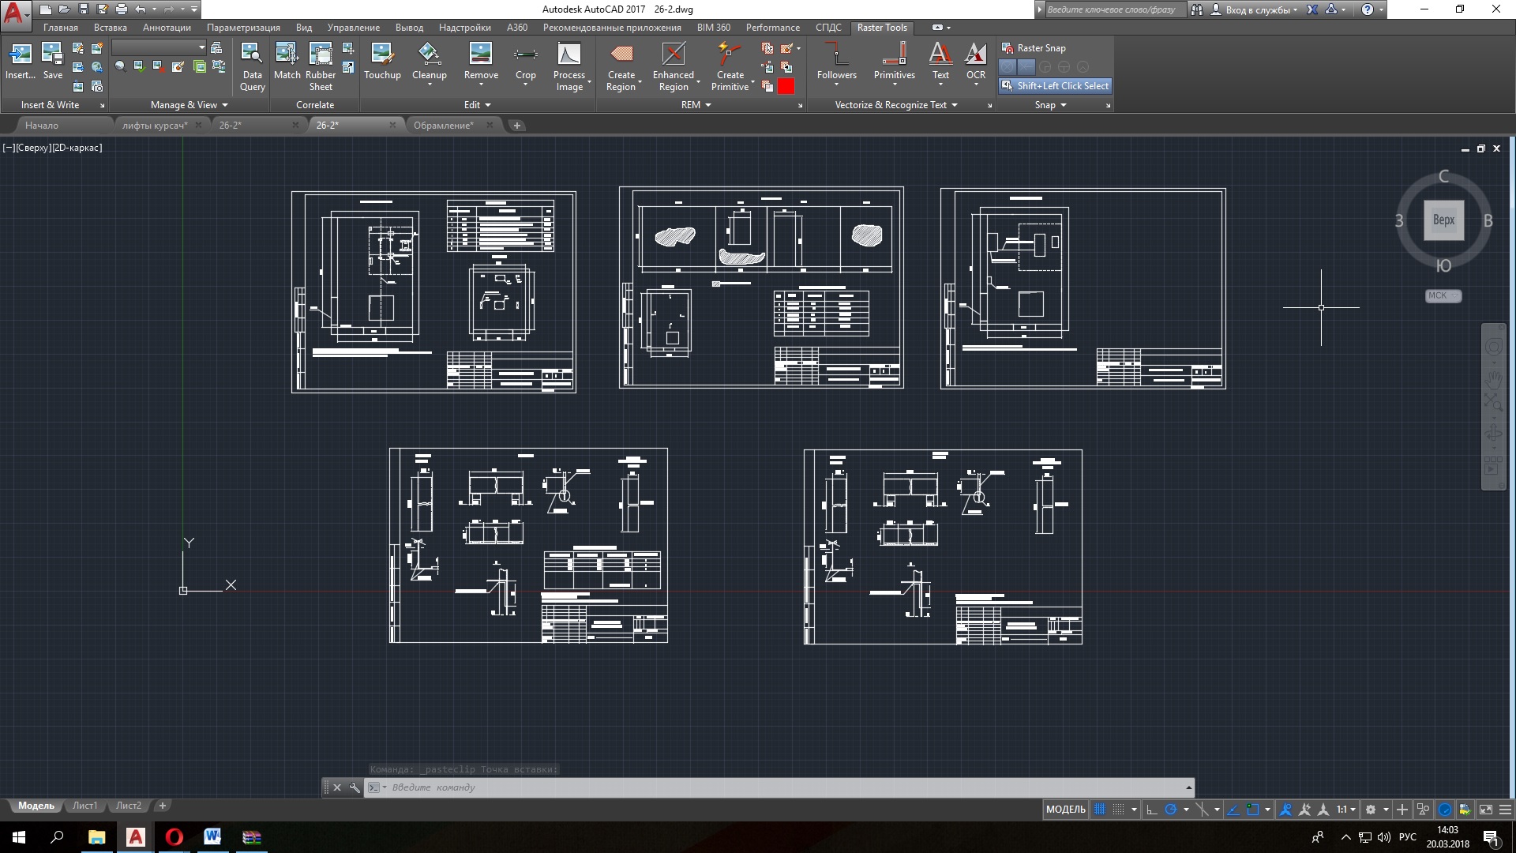Open the image name combo box in Manage & View
1516x853 pixels.
click(159, 48)
